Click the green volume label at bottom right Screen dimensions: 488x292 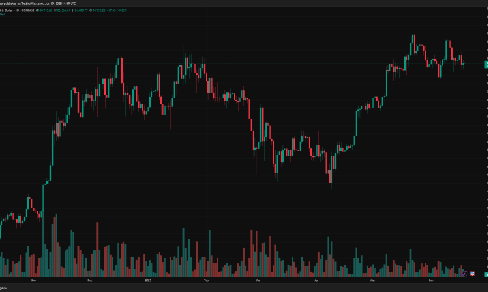click(486, 274)
